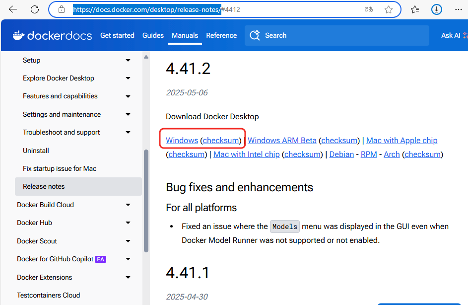This screenshot has height=305, width=468.
Task: Open the Debian download link
Action: [x=341, y=154]
